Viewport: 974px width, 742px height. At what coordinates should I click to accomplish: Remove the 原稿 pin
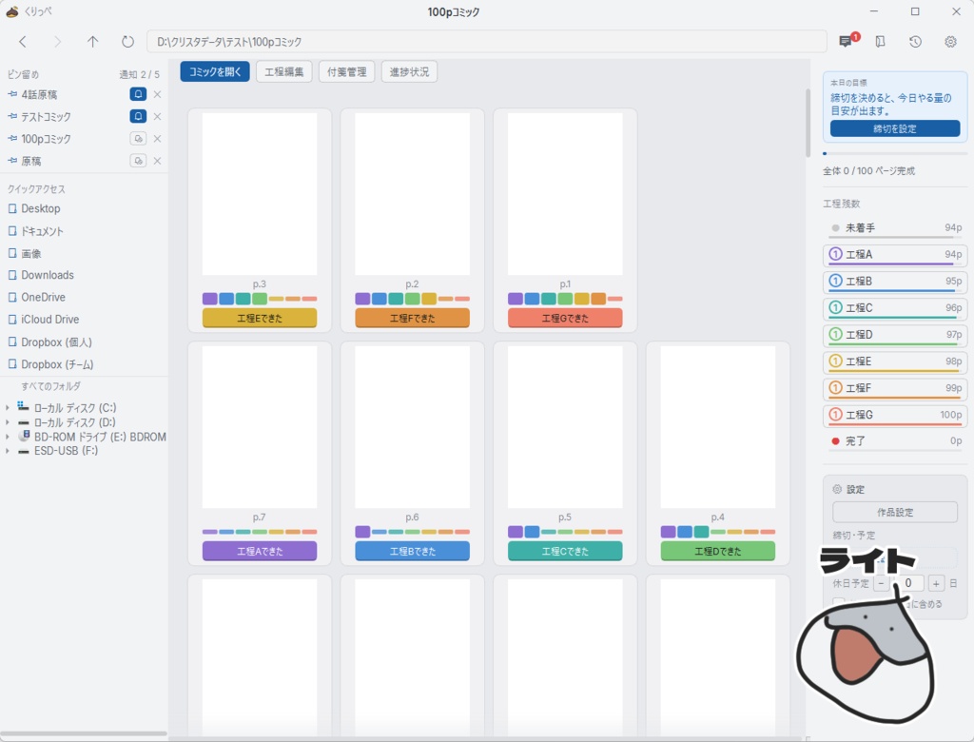(x=157, y=161)
